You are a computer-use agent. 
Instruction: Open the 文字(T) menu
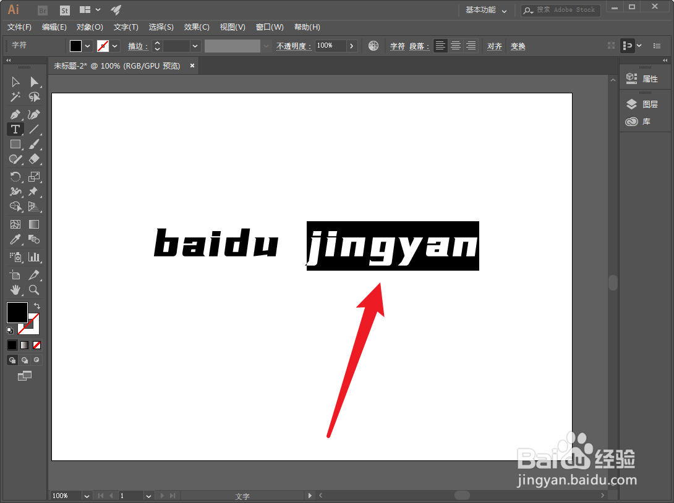coord(126,27)
